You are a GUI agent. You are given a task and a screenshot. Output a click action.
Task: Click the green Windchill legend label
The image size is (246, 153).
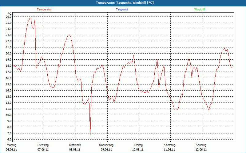(200, 9)
